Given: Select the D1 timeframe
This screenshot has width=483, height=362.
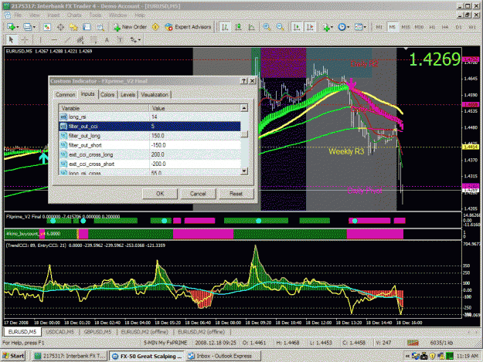Looking at the screenshot, I should tap(459, 27).
